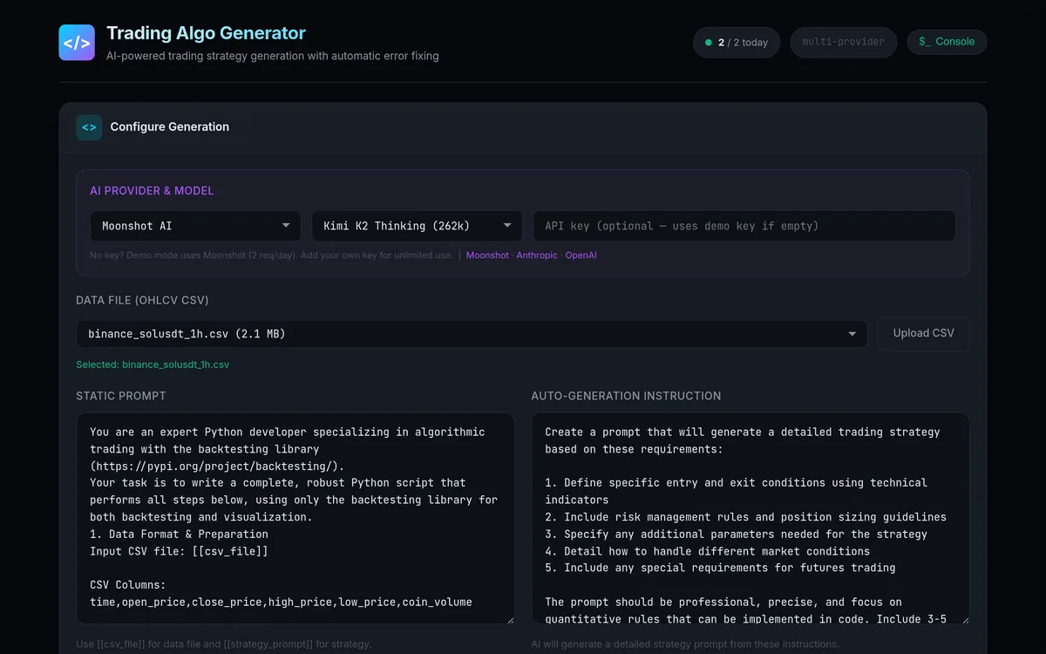Screen dimensions: 1046x654
Task: Open the Moonshot link
Action: (487, 255)
